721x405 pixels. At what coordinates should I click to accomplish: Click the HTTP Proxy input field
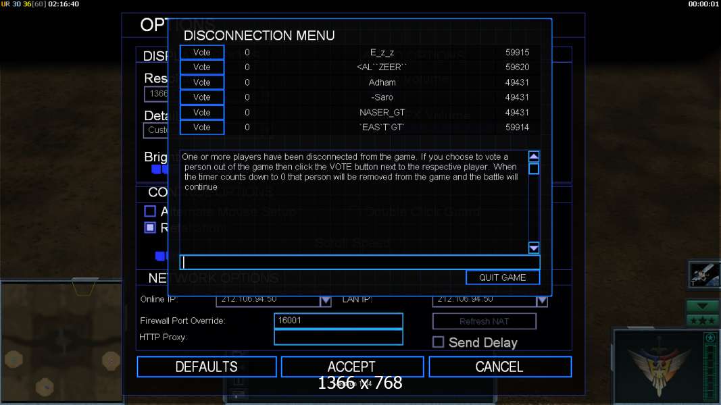coord(339,337)
